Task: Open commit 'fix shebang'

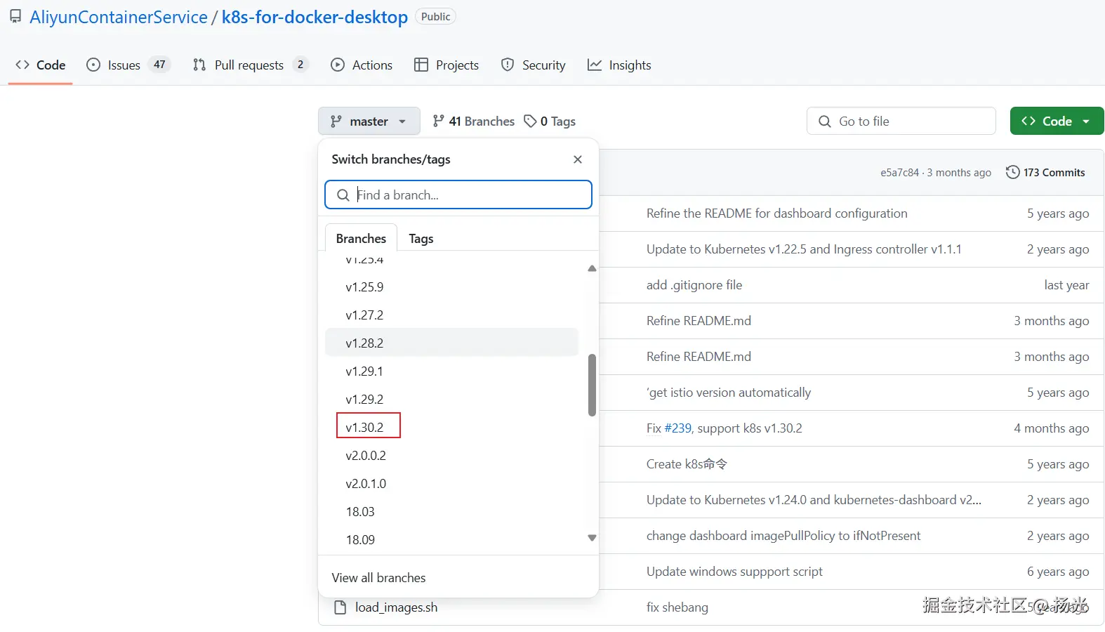Action: [677, 607]
